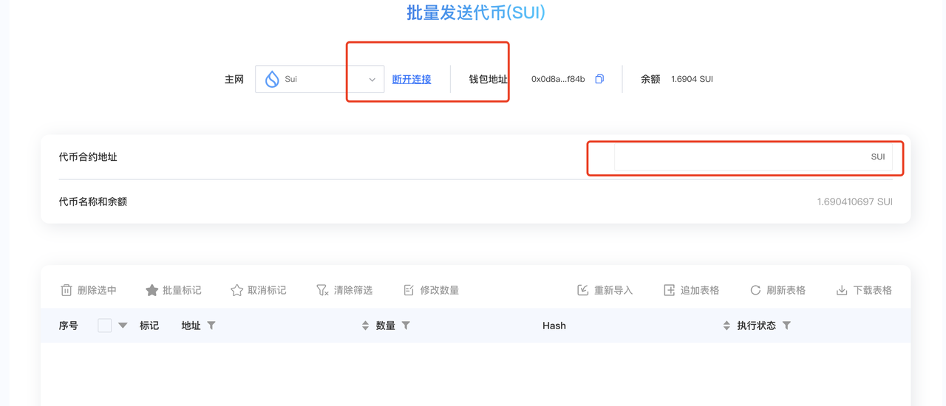The height and width of the screenshot is (406, 946).
Task: Open the 数量 column filter icon
Action: pos(406,326)
